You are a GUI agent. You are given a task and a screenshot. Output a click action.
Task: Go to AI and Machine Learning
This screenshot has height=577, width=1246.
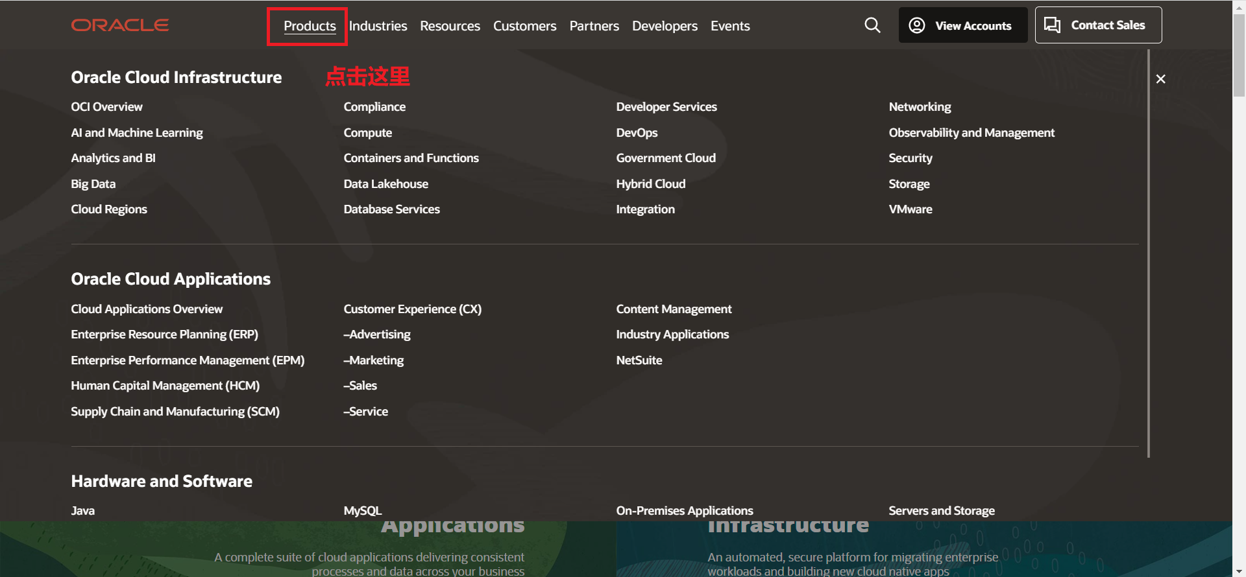[x=137, y=133]
